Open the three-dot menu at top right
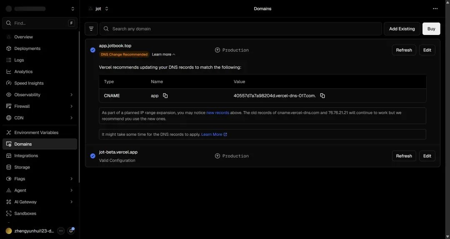450x239 pixels. (435, 9)
